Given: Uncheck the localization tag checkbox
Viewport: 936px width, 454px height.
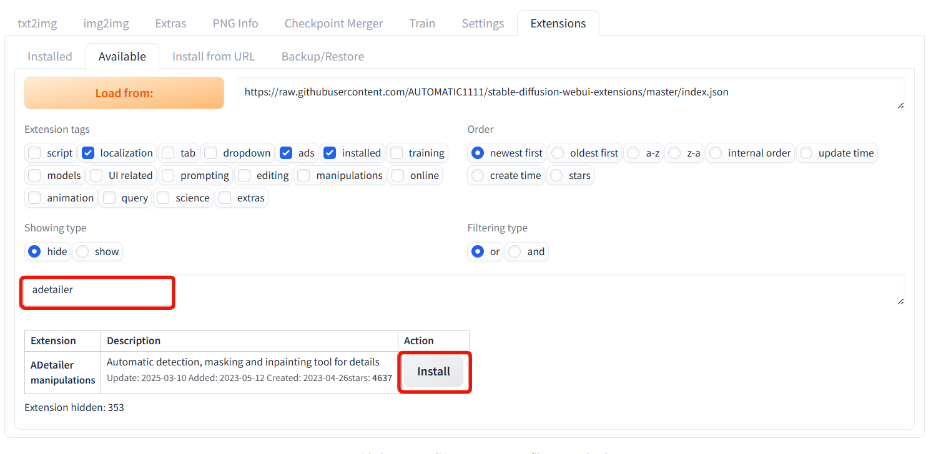Looking at the screenshot, I should (88, 153).
